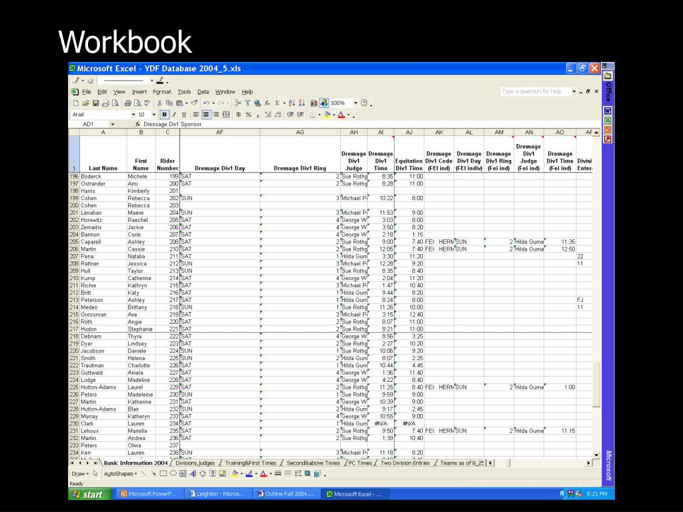
Task: Click the vertical scrollbar down arrow
Action: point(596,455)
